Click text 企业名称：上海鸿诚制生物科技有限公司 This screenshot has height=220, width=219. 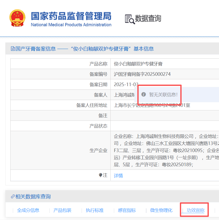coord(154,136)
